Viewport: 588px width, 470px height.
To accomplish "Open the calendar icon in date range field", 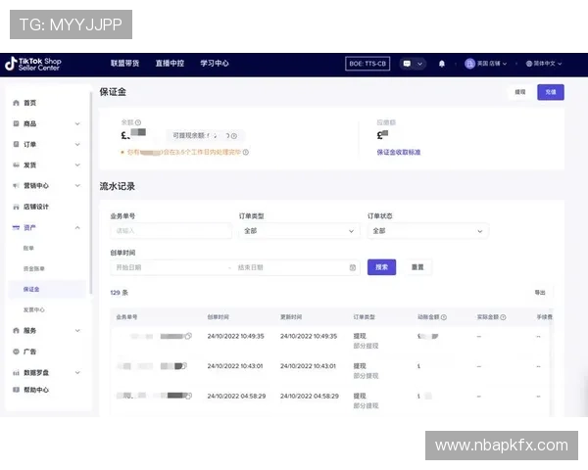I will point(353,267).
